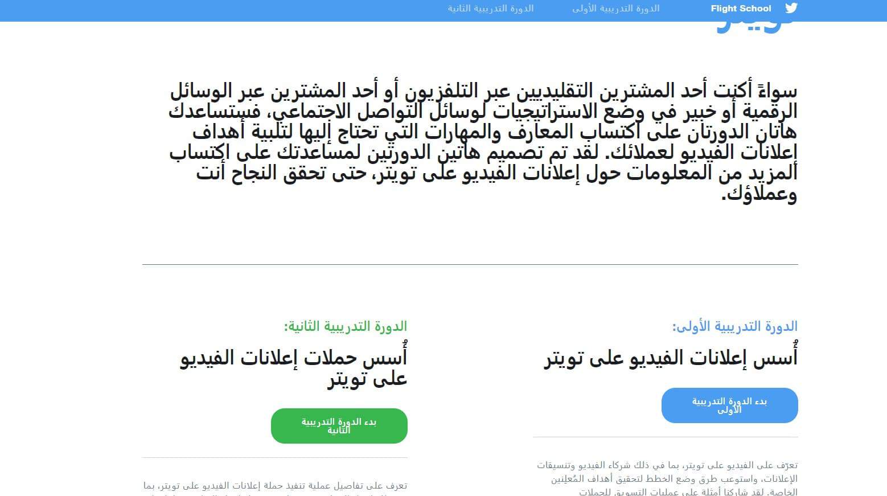Screen dimensions: 887x496
Task: Click the long divider line below the intro paragraph
Action: point(470,265)
